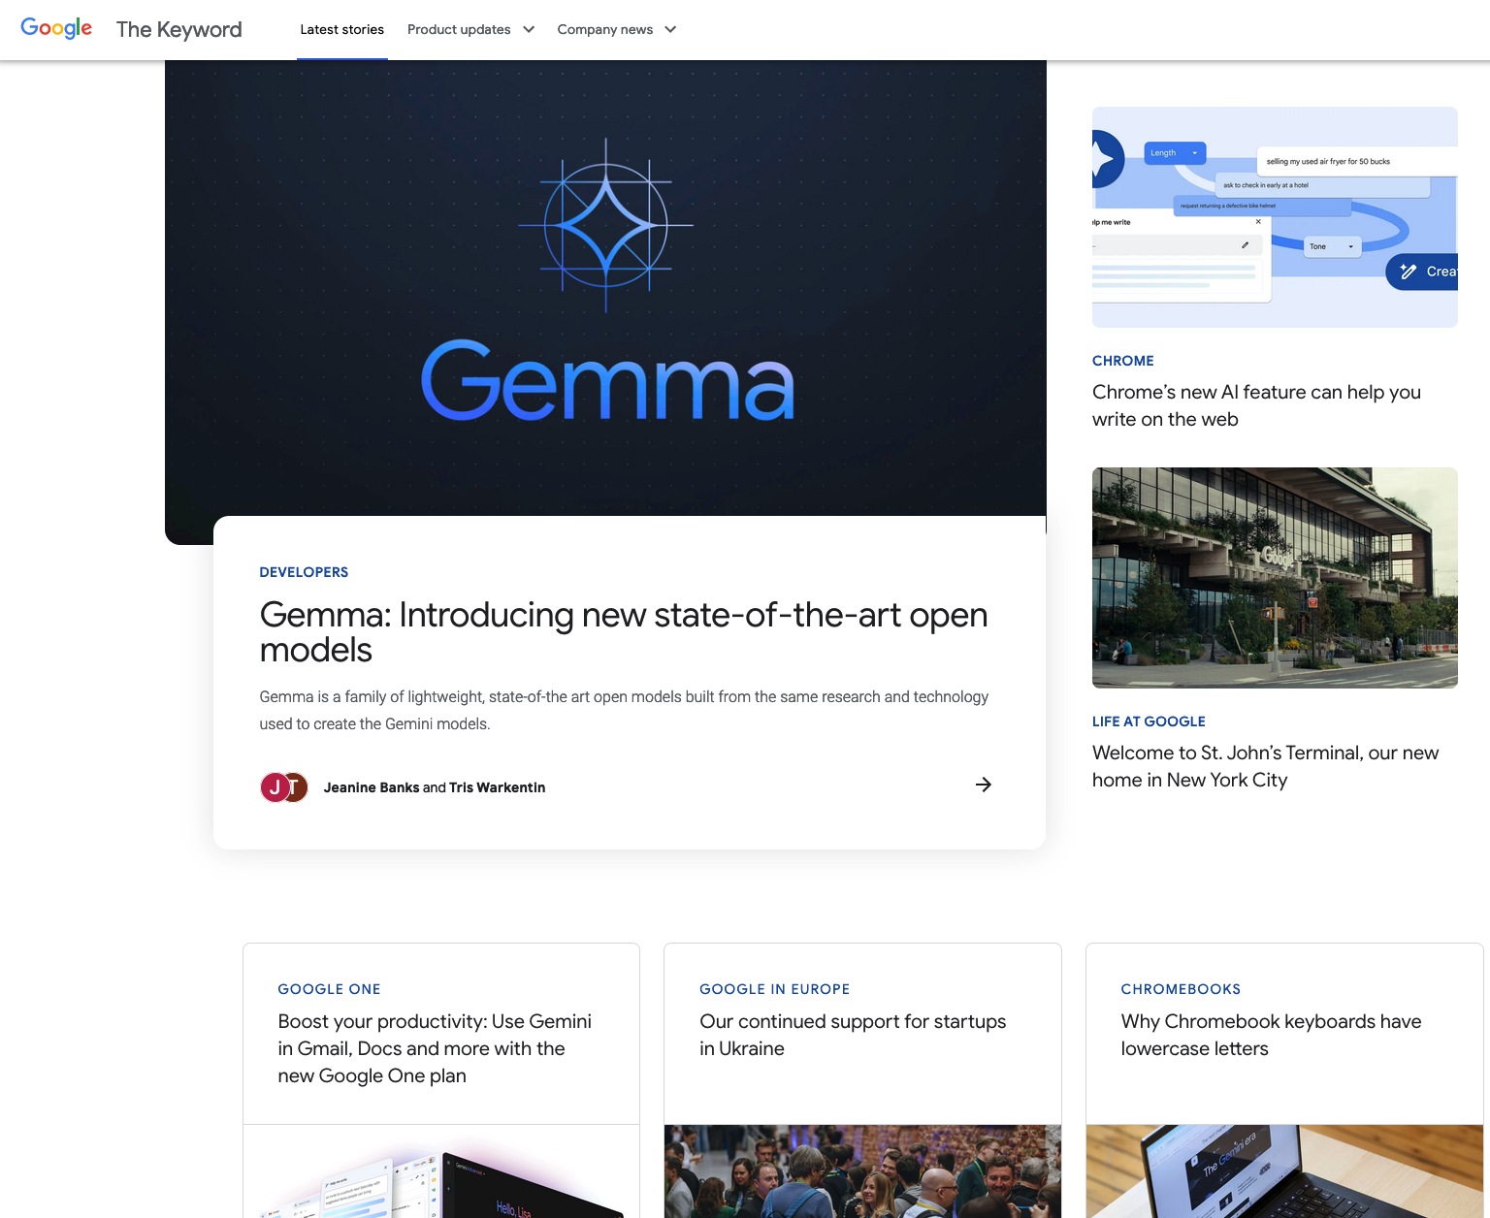This screenshot has width=1490, height=1218.
Task: Open the Latest stories tab
Action: [341, 29]
